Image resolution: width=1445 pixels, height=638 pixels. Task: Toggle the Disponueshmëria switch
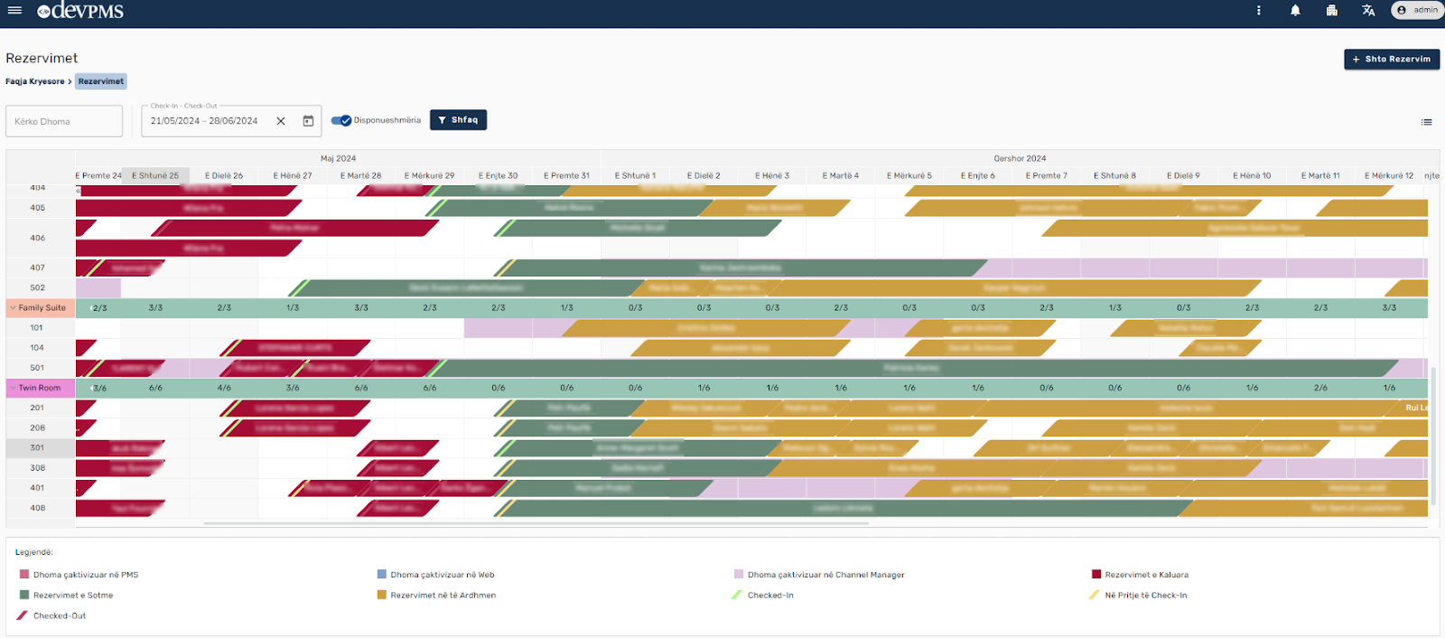click(341, 120)
